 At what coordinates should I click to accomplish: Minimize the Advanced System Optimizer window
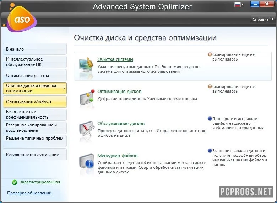[x=255, y=4]
